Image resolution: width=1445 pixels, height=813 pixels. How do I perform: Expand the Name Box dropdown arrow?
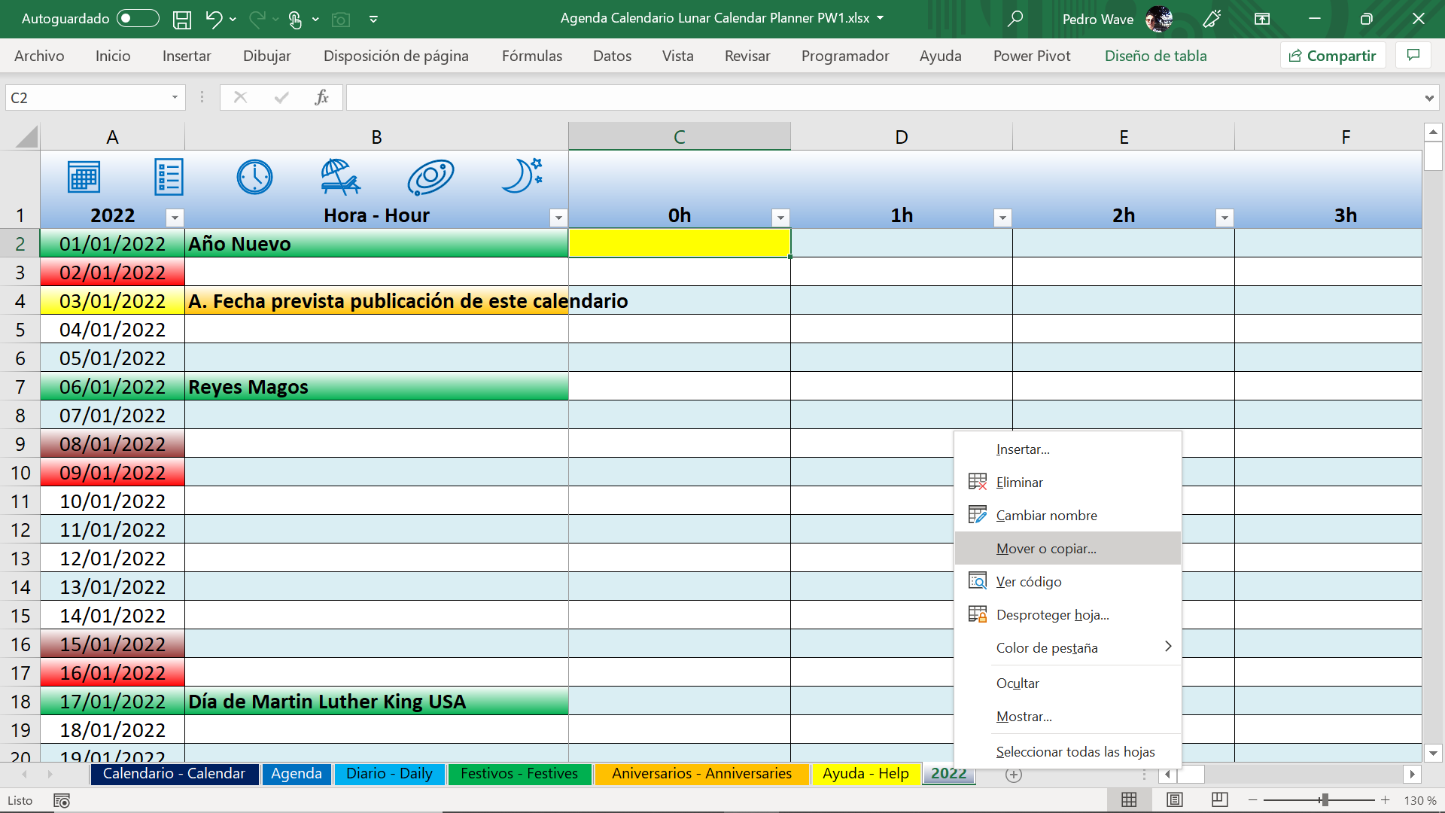coord(175,98)
